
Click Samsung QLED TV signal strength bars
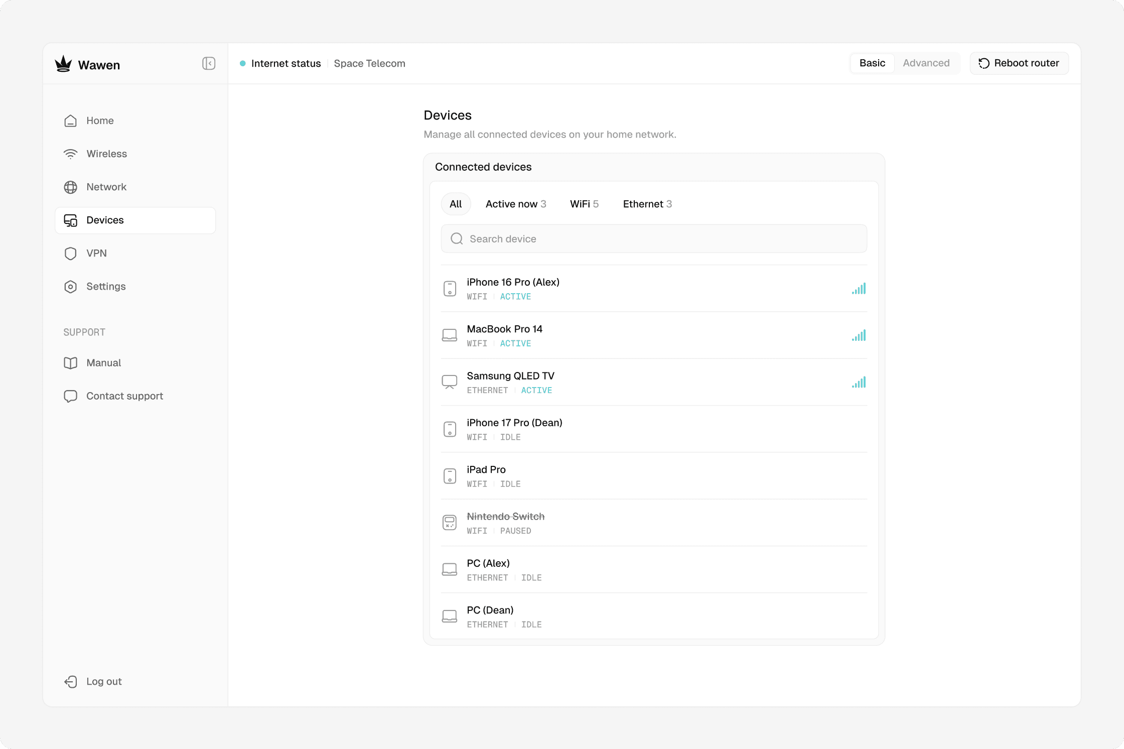(x=859, y=383)
